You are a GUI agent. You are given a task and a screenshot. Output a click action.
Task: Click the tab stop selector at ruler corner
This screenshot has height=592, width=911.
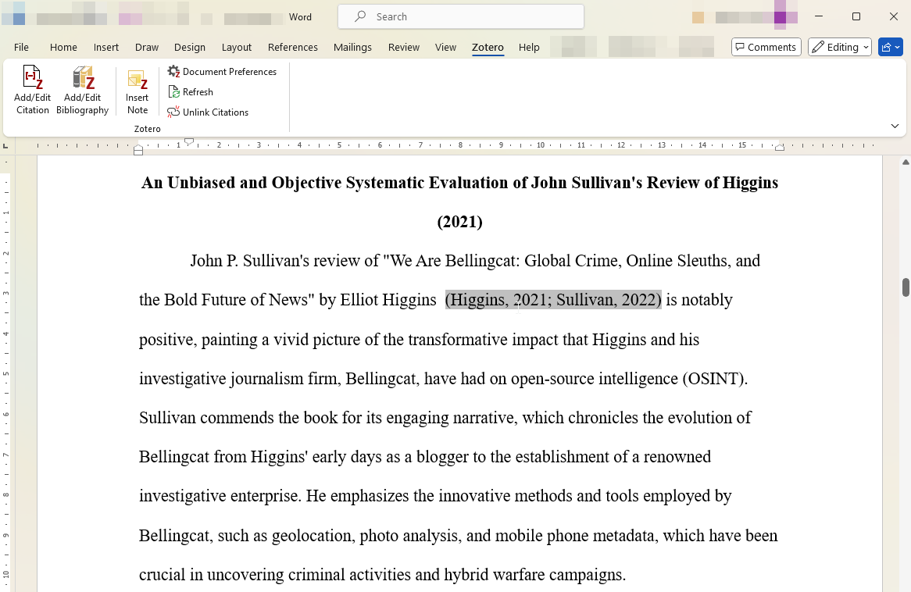(5, 145)
